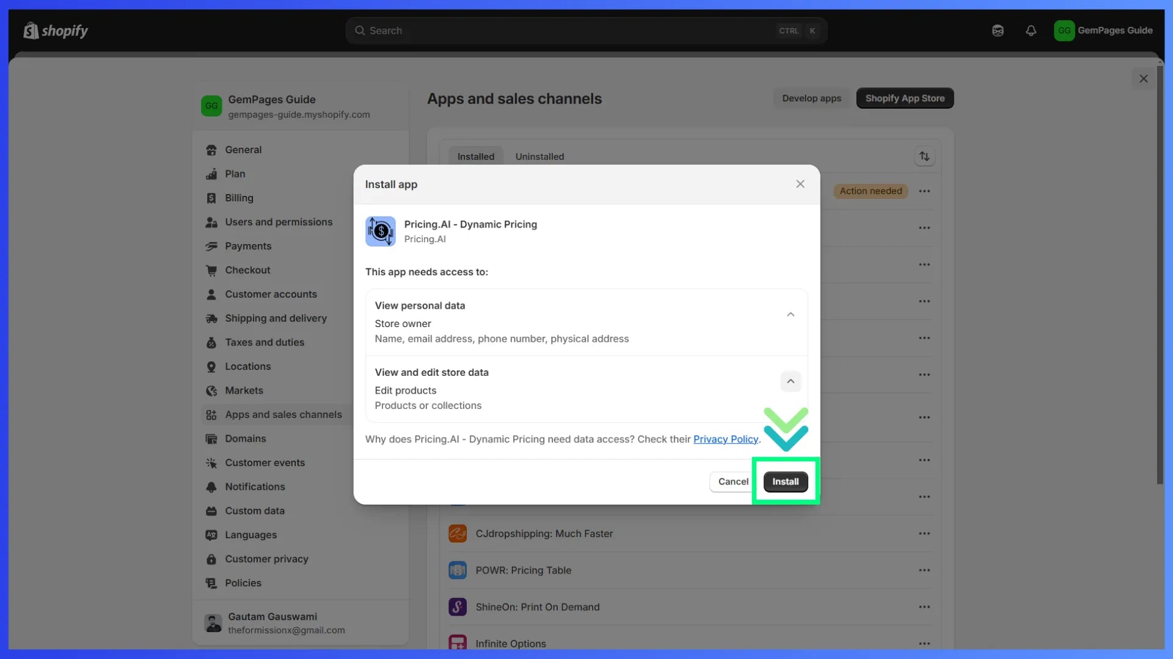1173x659 pixels.
Task: Click the Plan chart icon in sidebar
Action: [x=211, y=174]
